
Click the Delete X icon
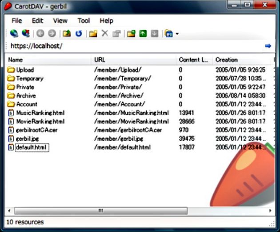coord(105,33)
